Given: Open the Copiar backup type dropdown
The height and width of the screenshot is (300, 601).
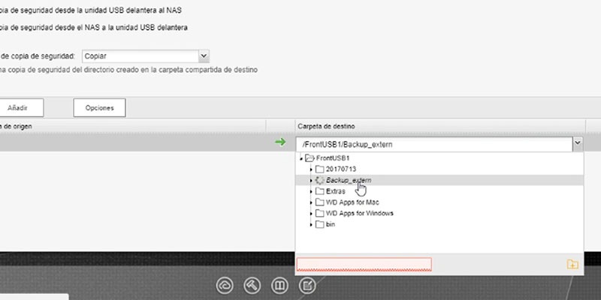Looking at the screenshot, I should coord(204,56).
